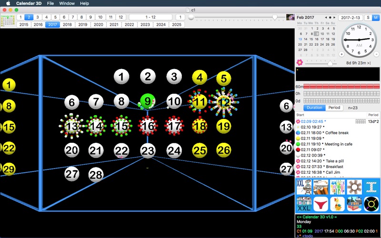Click the 8d 9h 23m >| label

point(359,63)
